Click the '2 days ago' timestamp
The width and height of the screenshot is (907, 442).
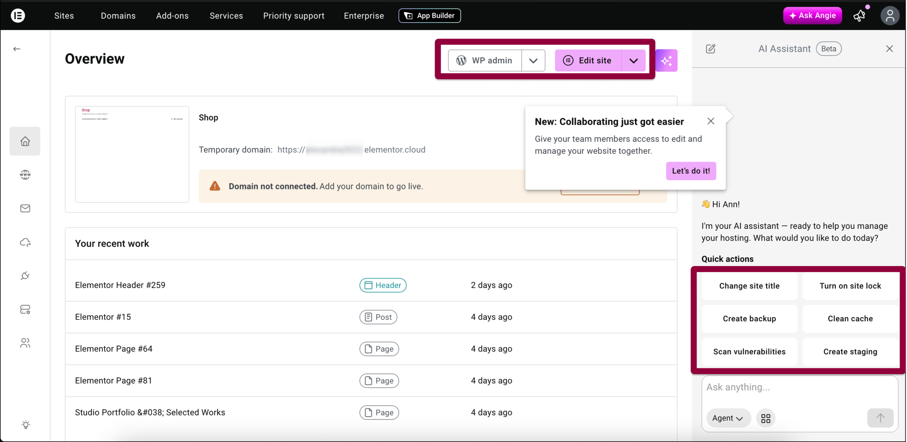click(491, 285)
